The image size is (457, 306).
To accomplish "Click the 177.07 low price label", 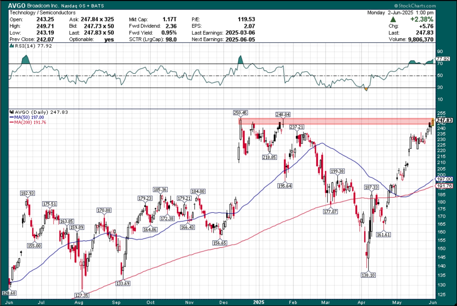I will 330,211.
